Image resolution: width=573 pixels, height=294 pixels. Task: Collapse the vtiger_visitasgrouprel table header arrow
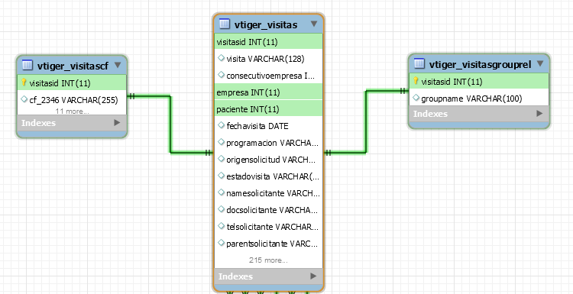point(540,63)
